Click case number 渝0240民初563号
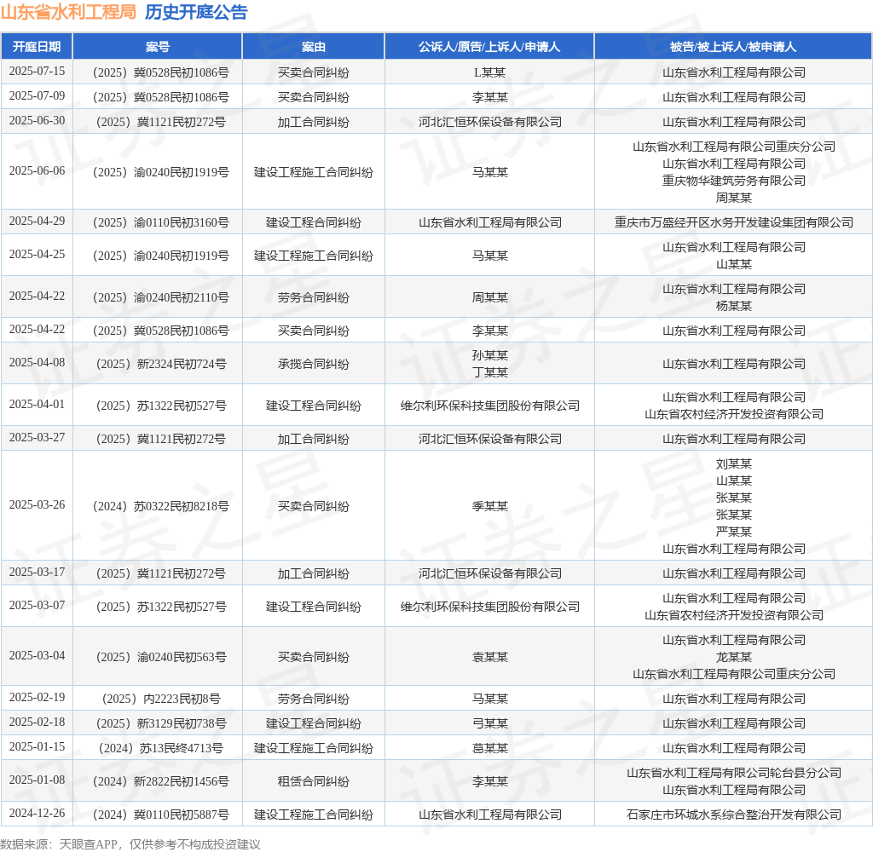The image size is (873, 852). 160,657
